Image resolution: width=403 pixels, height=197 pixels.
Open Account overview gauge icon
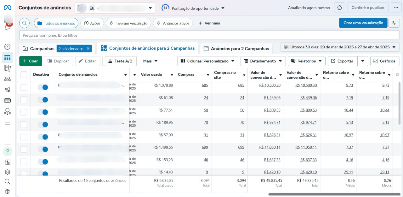click(x=8, y=47)
